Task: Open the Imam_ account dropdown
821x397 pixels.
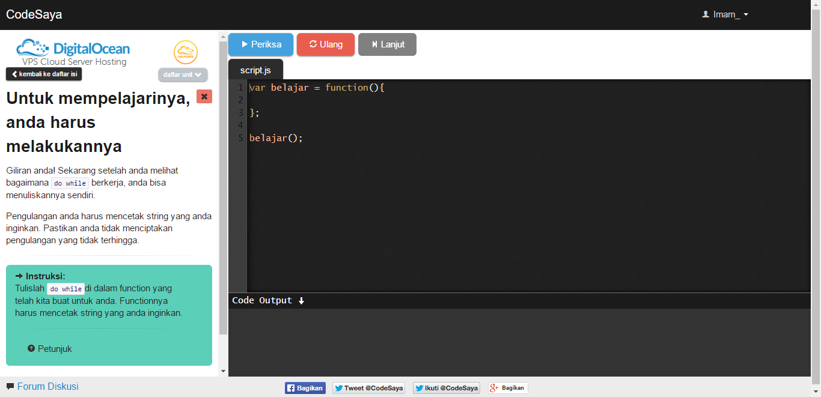Action: click(x=725, y=14)
